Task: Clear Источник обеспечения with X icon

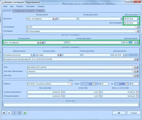Action: click(137, 71)
